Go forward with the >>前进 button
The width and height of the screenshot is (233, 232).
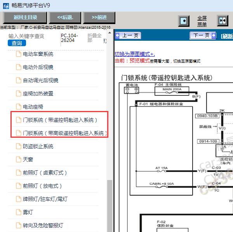point(99,17)
